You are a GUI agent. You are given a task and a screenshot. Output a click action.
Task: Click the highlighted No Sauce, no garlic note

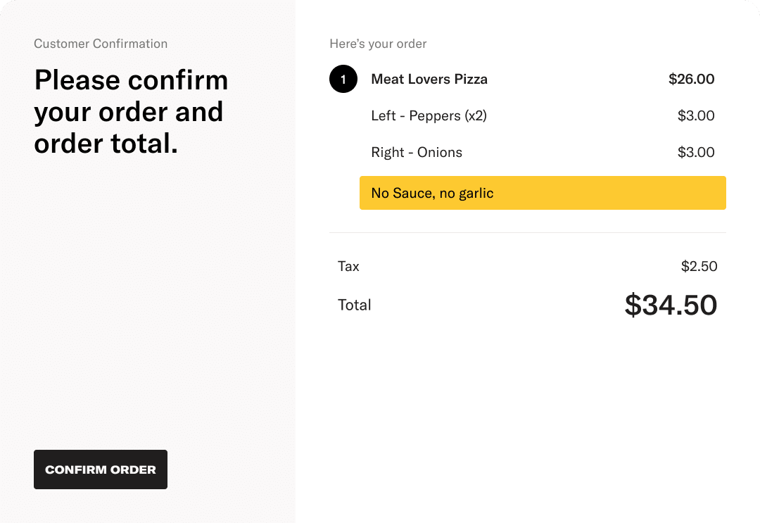coord(431,192)
